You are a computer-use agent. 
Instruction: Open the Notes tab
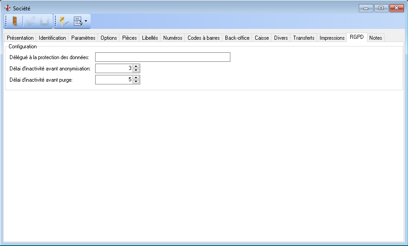coord(376,38)
